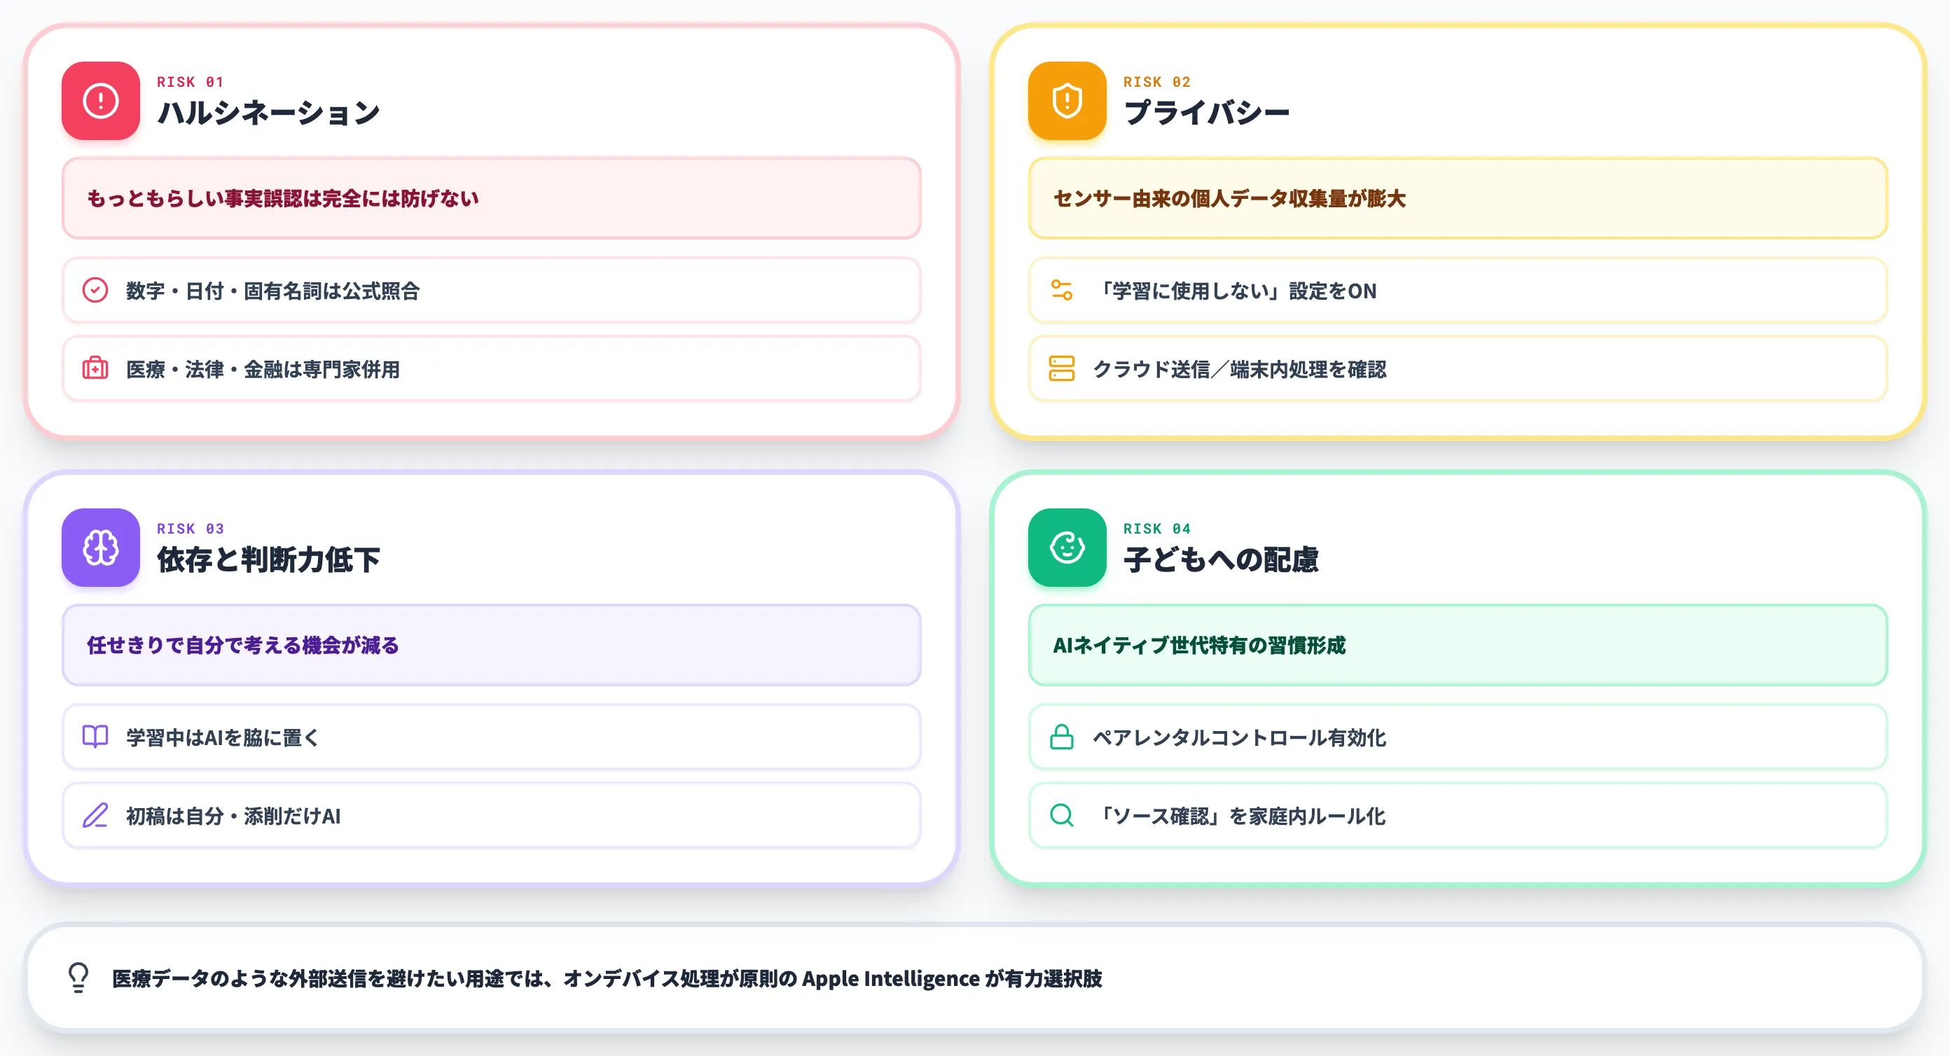The image size is (1950, 1056).
Task: Click the padlock icon beside ペアレンタルコントロール有効化
Action: click(1061, 737)
